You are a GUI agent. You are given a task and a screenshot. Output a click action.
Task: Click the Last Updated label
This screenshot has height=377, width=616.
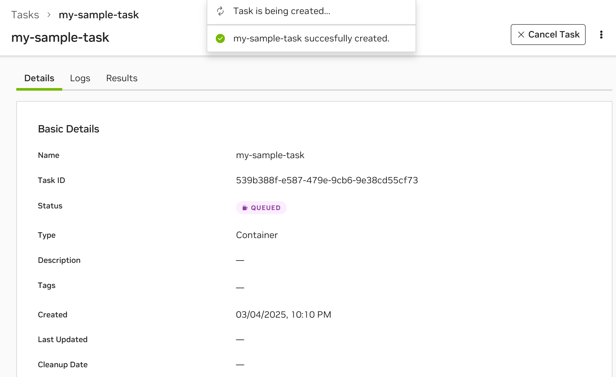pyautogui.click(x=63, y=339)
